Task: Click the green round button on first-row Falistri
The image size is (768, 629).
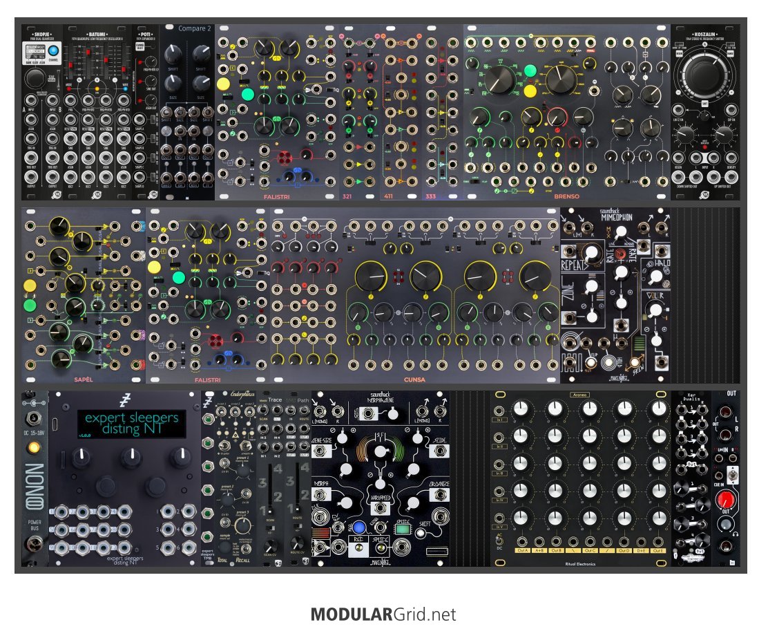Action: [249, 94]
